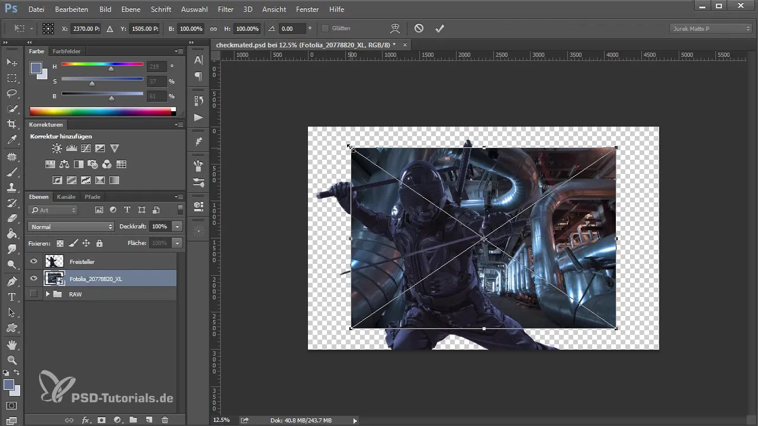Open the layer filter Art dropdown

click(x=53, y=209)
